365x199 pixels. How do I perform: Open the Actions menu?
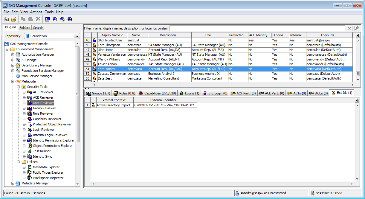pos(36,12)
